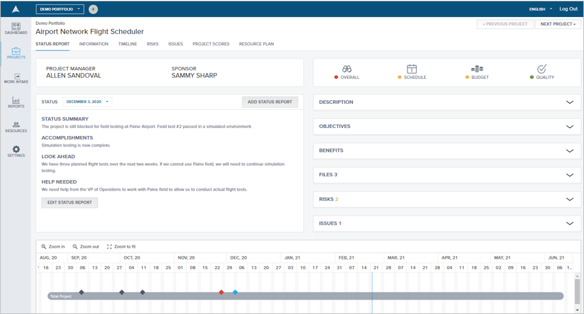Switch to the Timeline tab
Viewport: 584px width, 314px height.
[127, 44]
